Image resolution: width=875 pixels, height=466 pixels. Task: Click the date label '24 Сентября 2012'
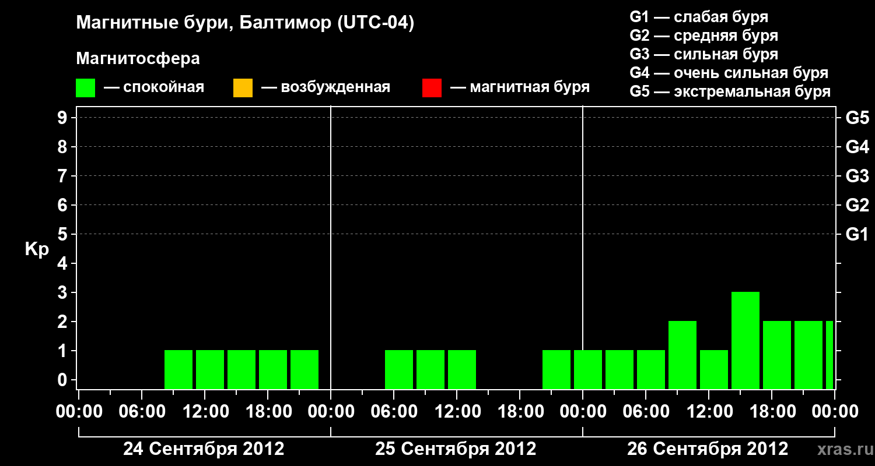tap(204, 449)
